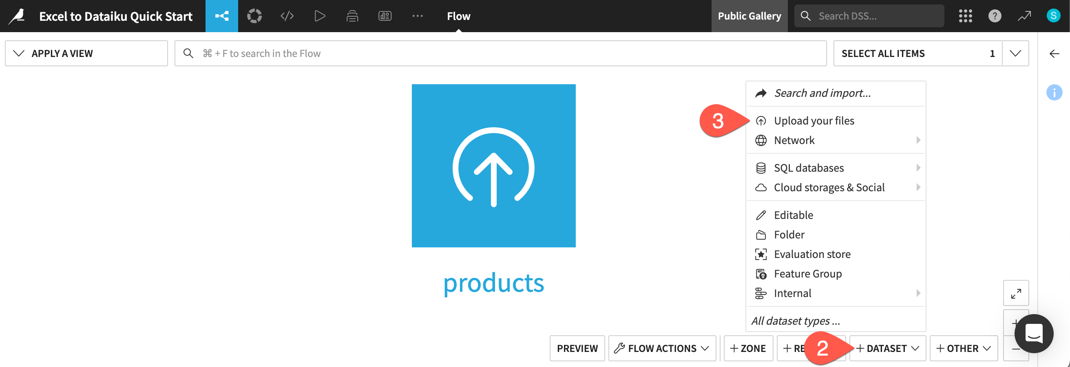The image size is (1070, 367).
Task: Choose the Editable dataset option
Action: tap(836, 215)
